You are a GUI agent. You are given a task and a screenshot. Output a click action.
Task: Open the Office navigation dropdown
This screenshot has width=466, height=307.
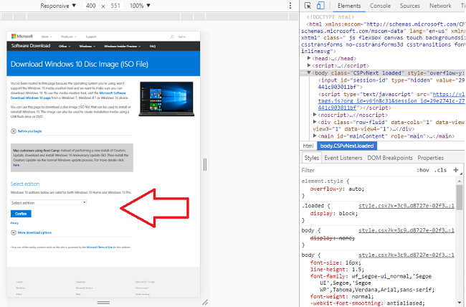click(x=65, y=46)
